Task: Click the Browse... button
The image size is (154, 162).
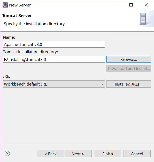Action: click(x=129, y=59)
